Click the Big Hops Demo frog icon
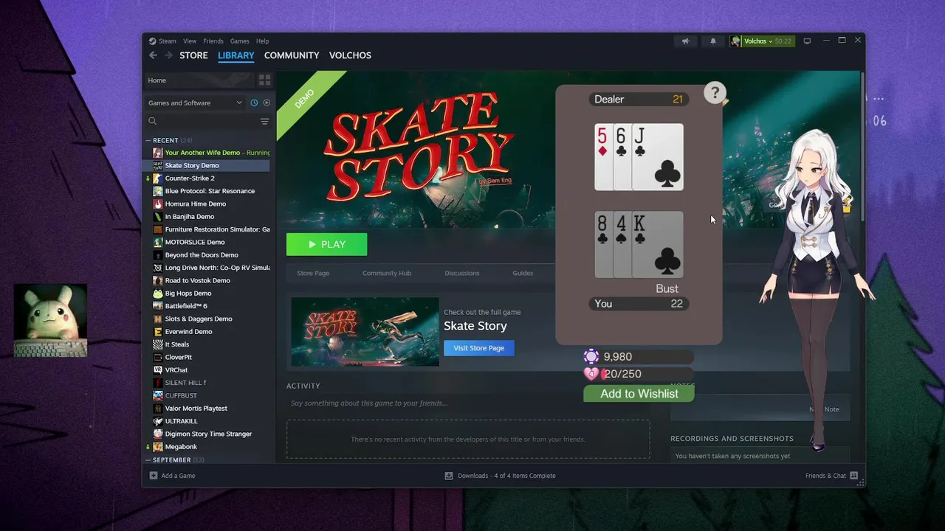 158,294
